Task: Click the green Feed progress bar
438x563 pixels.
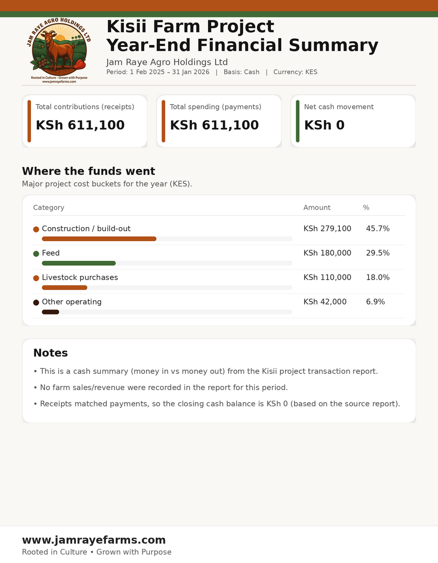Action: click(x=79, y=263)
